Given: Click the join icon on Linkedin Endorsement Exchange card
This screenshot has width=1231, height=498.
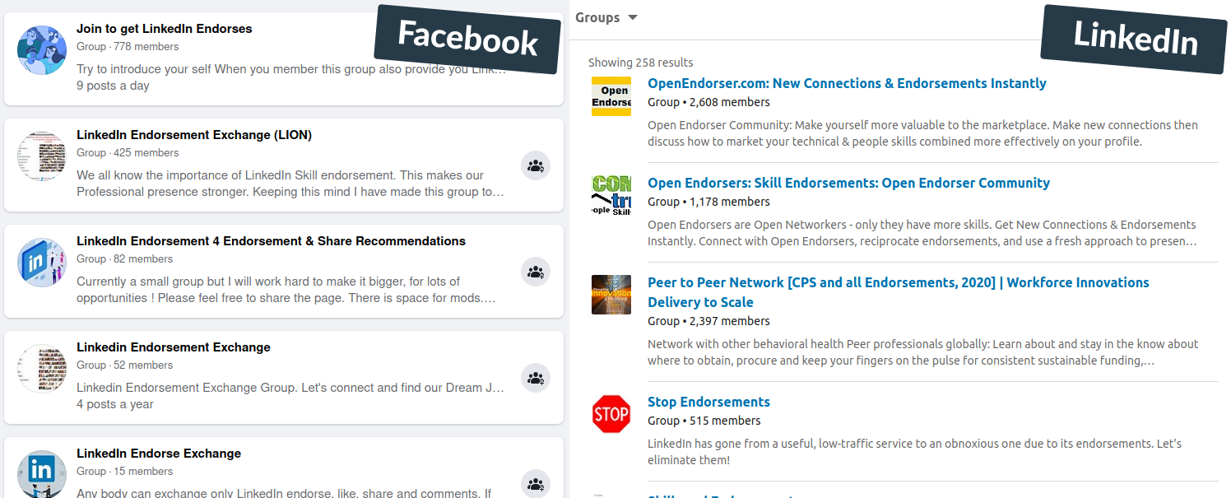Looking at the screenshot, I should pos(536,377).
